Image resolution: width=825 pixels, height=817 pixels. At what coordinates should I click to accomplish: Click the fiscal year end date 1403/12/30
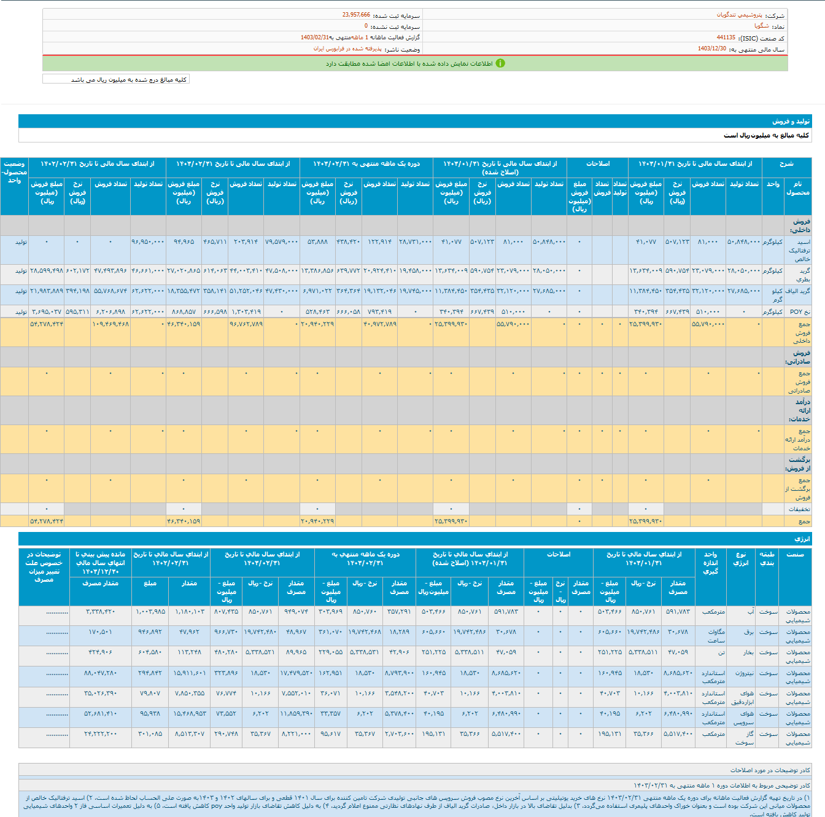click(711, 49)
